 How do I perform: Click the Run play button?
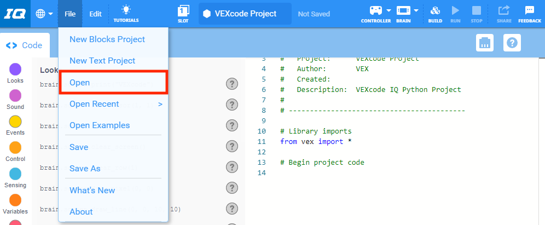[455, 14]
